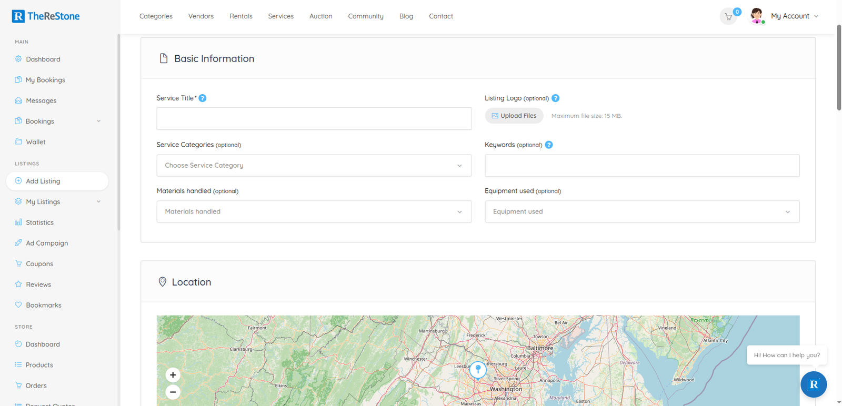842x406 pixels.
Task: Open the Materials handled dropdown
Action: coord(314,211)
